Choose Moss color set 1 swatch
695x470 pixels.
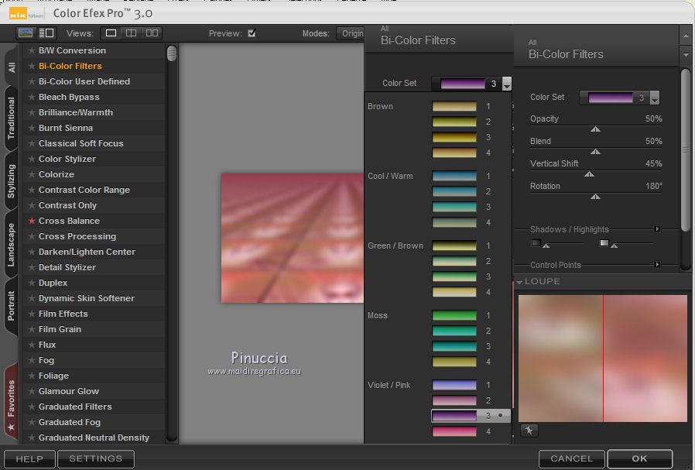point(454,315)
